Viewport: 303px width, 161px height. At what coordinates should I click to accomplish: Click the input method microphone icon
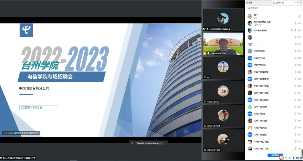click(x=293, y=158)
